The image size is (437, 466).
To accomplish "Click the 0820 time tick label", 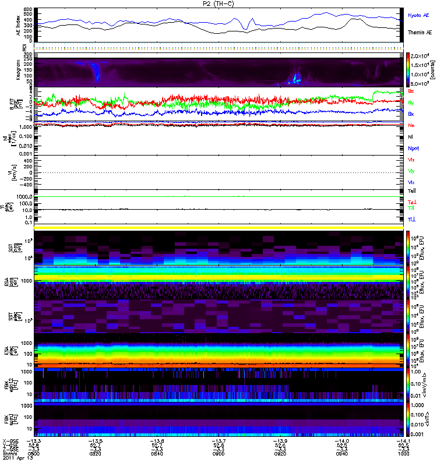I will click(95, 454).
